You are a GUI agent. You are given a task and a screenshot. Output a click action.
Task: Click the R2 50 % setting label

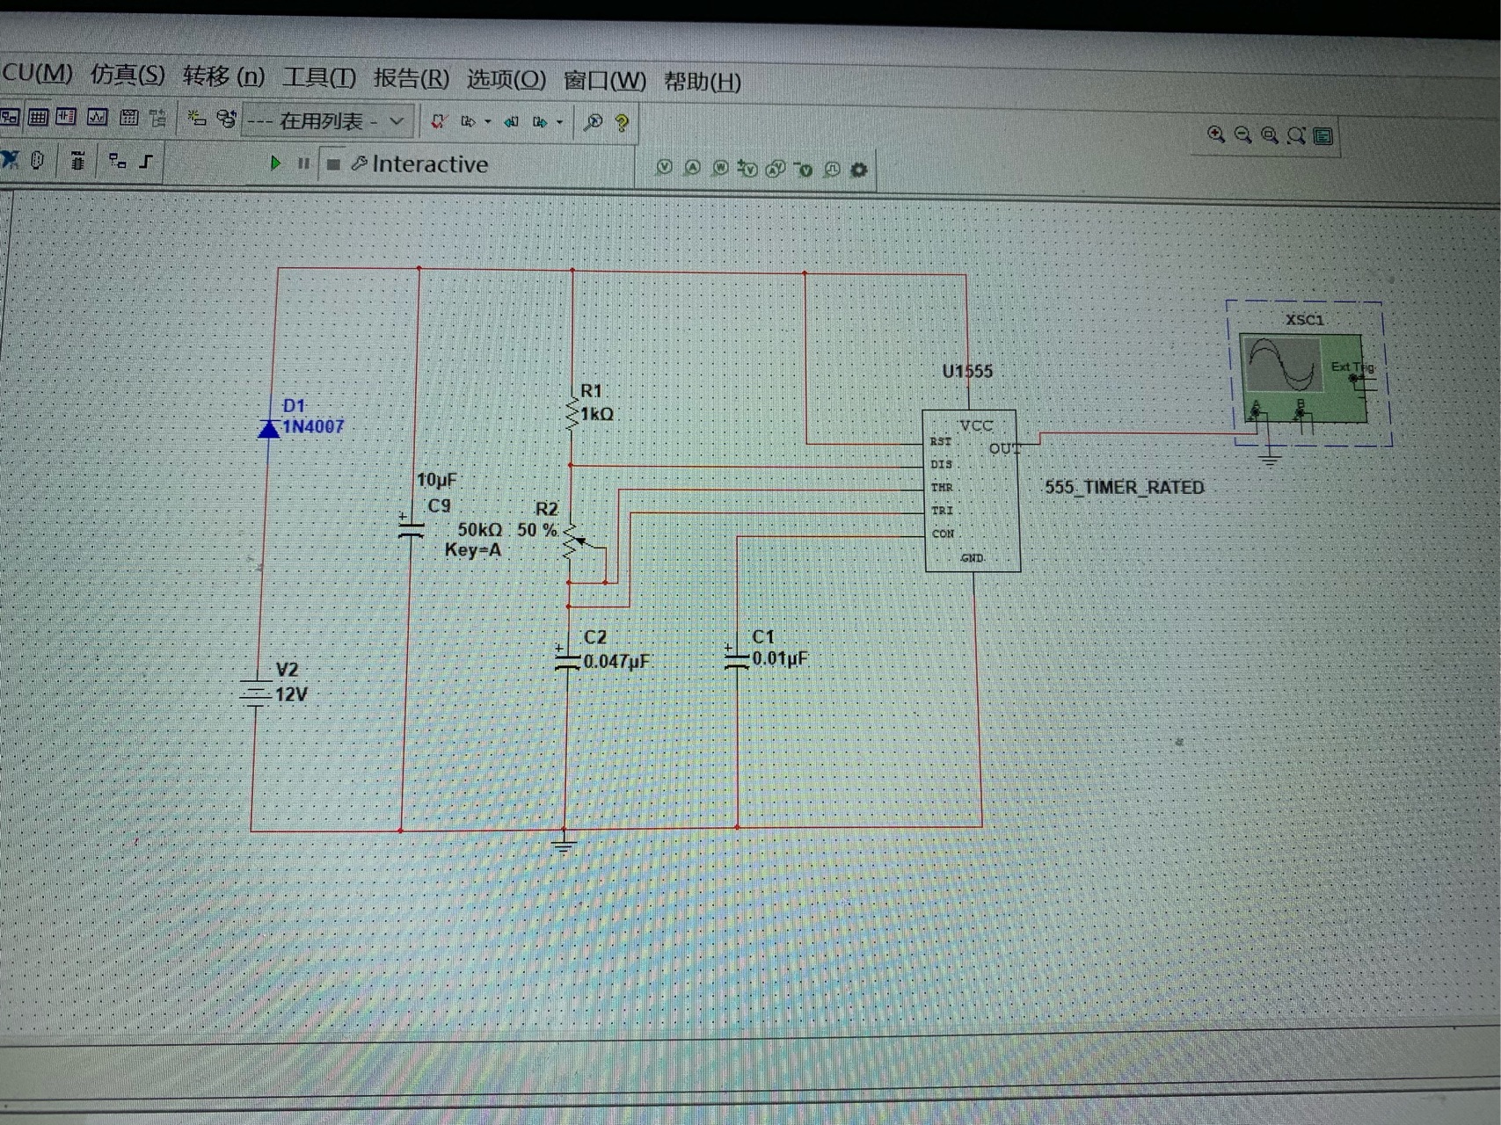(537, 530)
